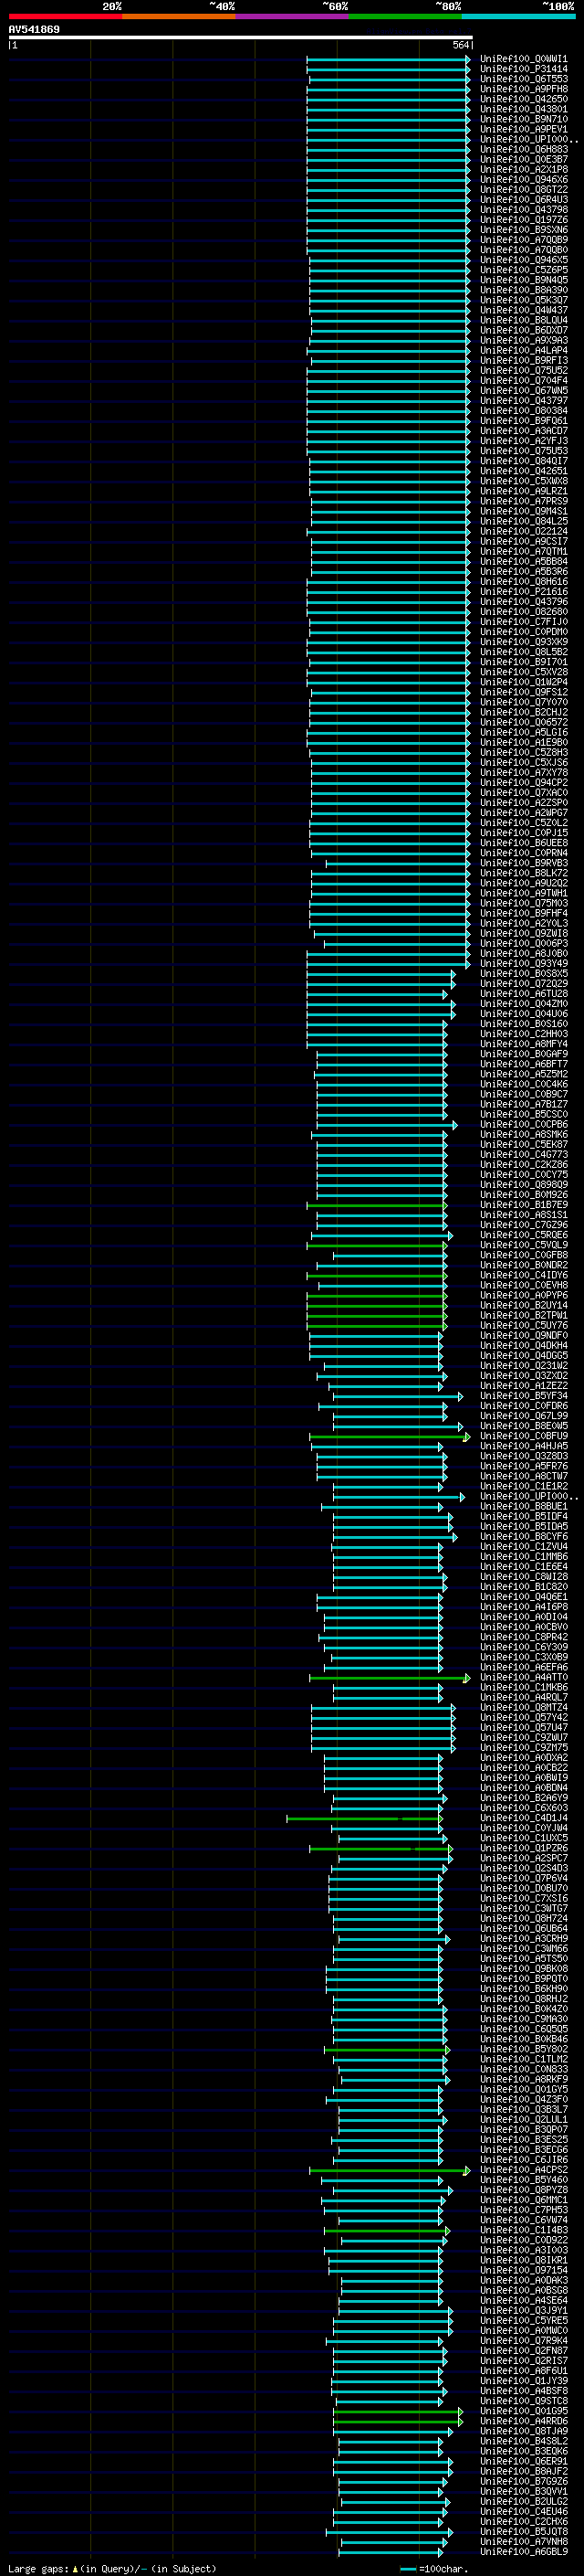This screenshot has width=584, height=2576.
Task: Click label UniRef100_C5VQL9
Action: (x=523, y=1245)
